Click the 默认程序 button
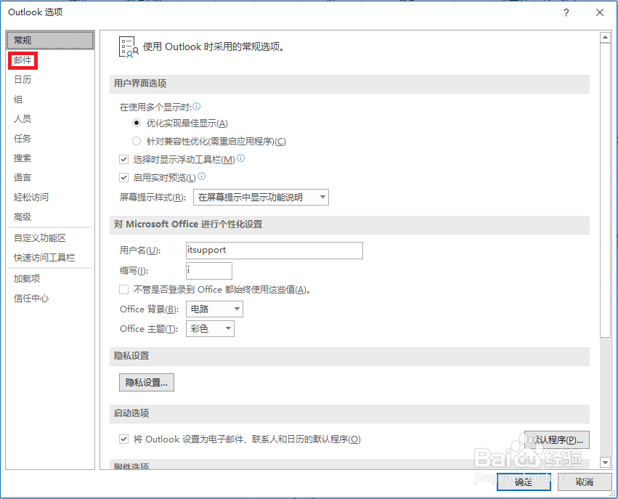This screenshot has height=499, width=618. (x=557, y=440)
